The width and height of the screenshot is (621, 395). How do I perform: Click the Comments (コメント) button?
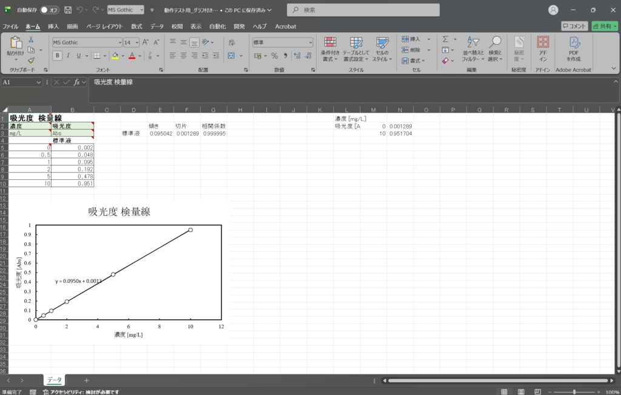pyautogui.click(x=574, y=26)
